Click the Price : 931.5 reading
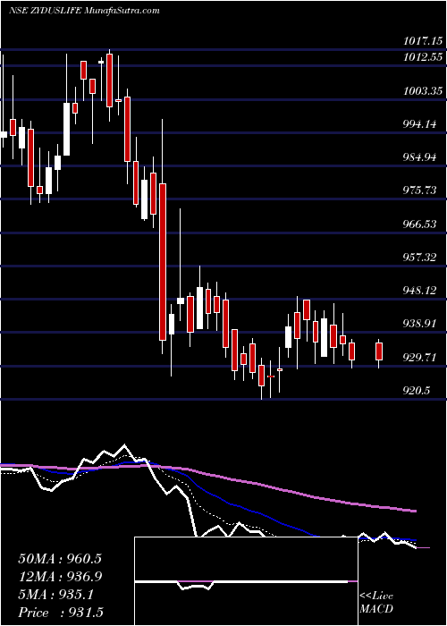The image size is (447, 626). point(63,613)
